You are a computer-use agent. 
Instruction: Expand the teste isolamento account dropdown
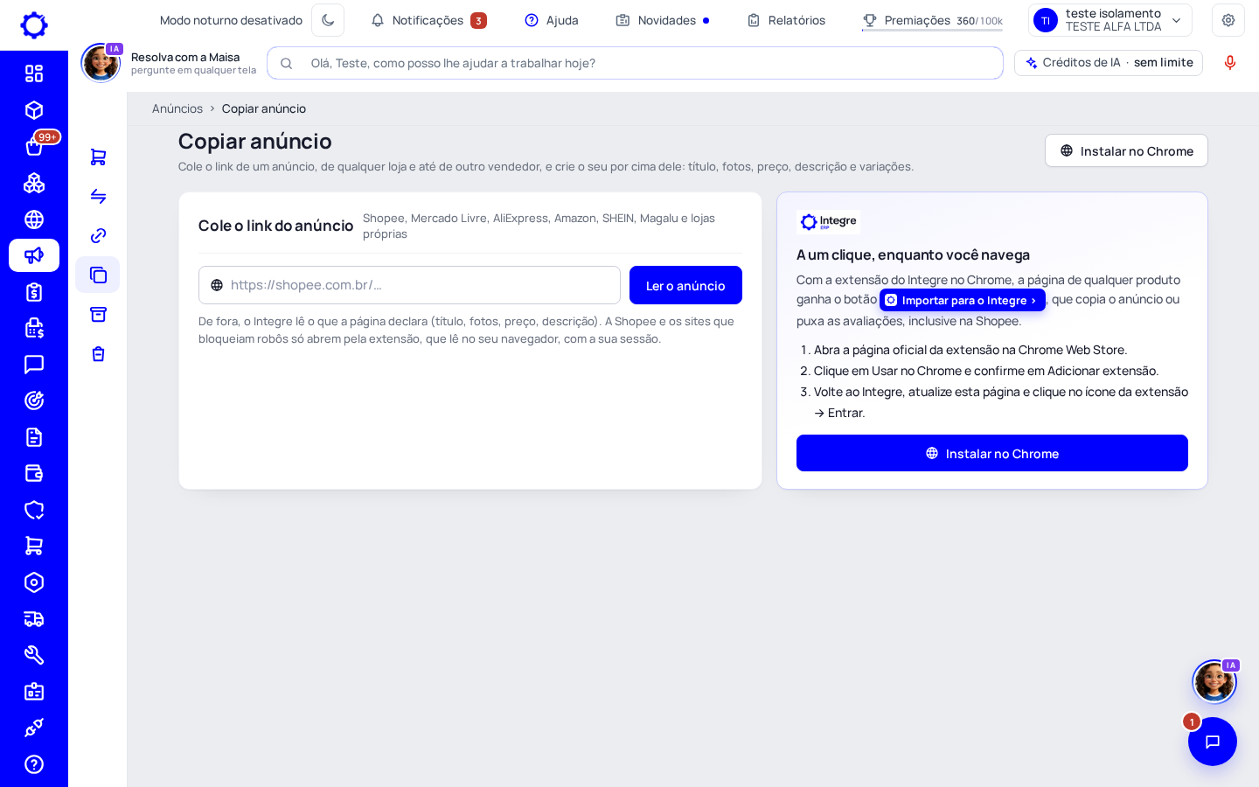[1110, 20]
